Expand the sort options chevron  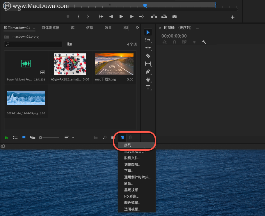(73, 138)
